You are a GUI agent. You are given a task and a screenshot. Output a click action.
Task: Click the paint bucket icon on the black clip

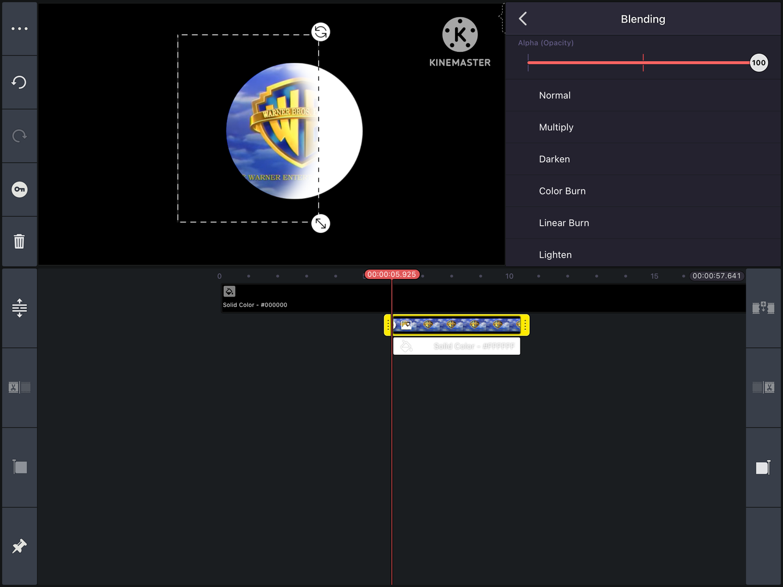[x=229, y=292]
